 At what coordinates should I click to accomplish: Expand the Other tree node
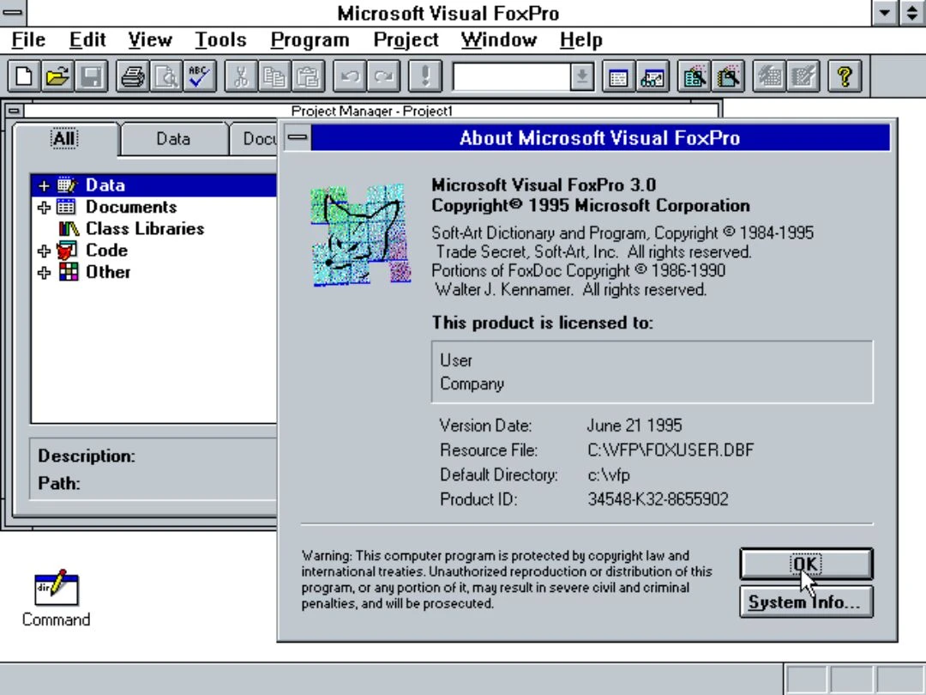point(44,272)
